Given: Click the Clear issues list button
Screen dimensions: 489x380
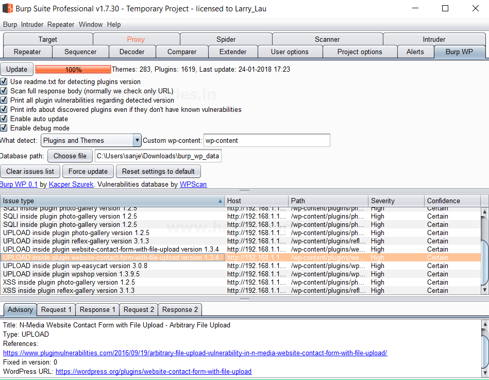Looking at the screenshot, I should tap(30, 171).
